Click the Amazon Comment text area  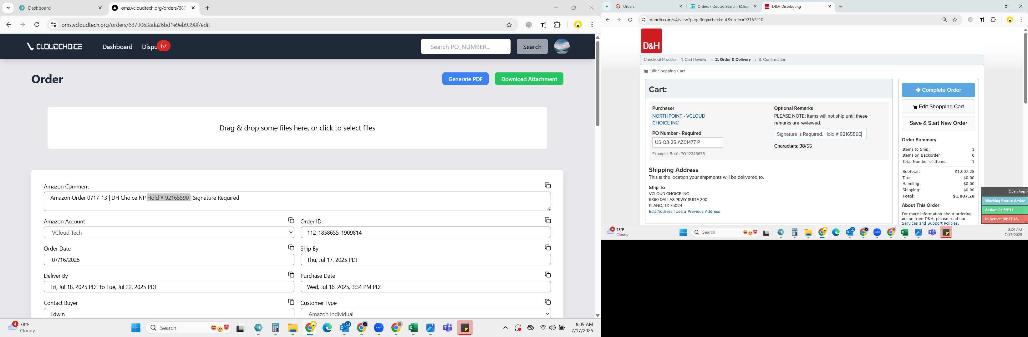[x=297, y=201]
